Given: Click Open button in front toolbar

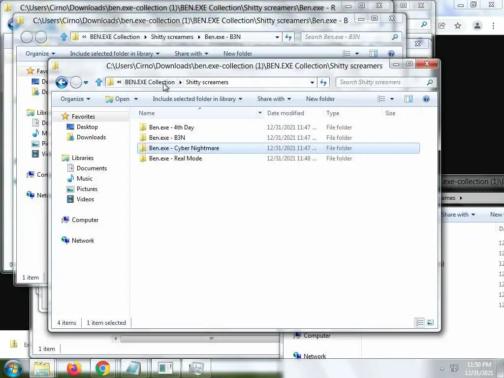Looking at the screenshot, I should (118, 99).
